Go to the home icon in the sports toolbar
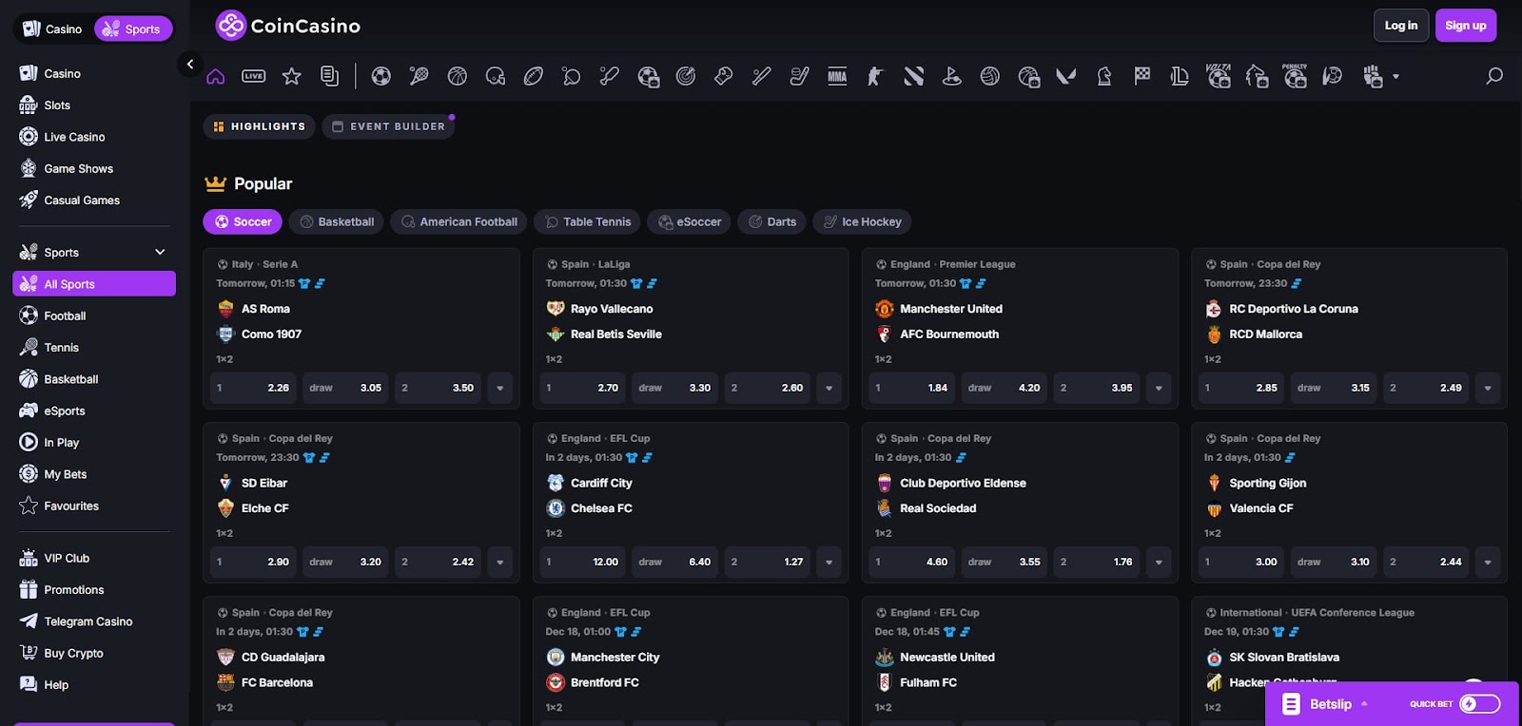Viewport: 1522px width, 726px height. pos(216,76)
